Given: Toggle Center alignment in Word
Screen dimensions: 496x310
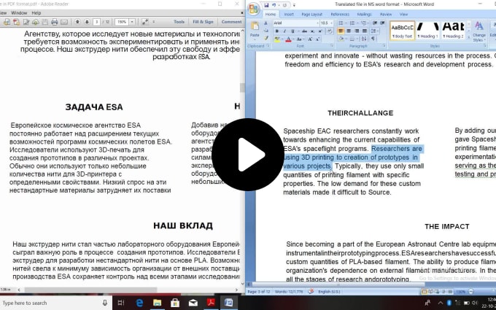Looking at the screenshot, I should pos(349,31).
